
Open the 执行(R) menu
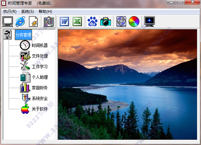click(10, 11)
